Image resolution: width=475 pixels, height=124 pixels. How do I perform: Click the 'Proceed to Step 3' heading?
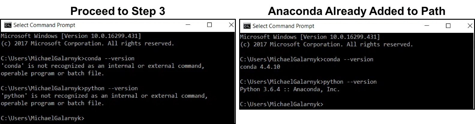click(118, 11)
